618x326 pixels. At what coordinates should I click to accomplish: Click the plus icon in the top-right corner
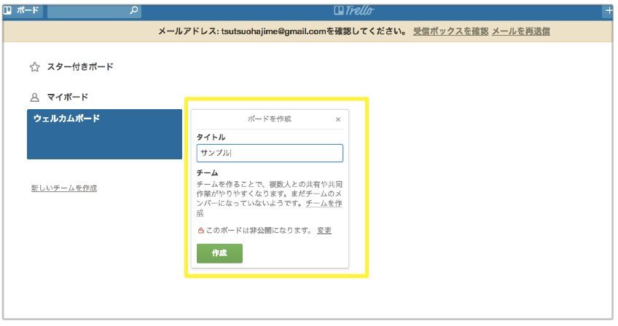[609, 11]
